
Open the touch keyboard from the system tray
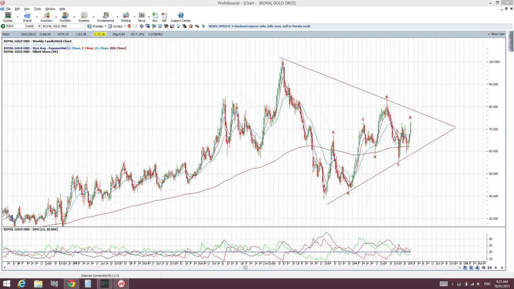[x=444, y=284]
